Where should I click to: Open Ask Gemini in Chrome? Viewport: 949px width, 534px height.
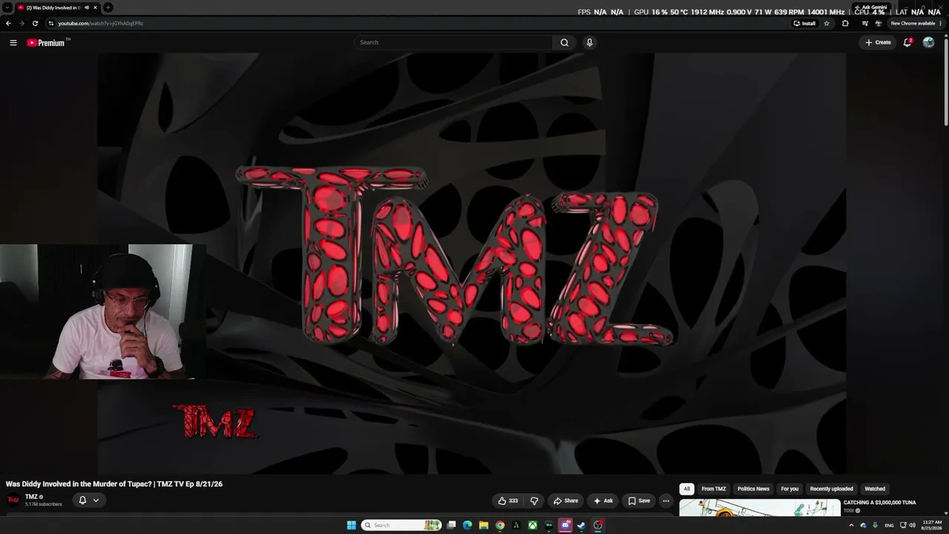pos(870,7)
